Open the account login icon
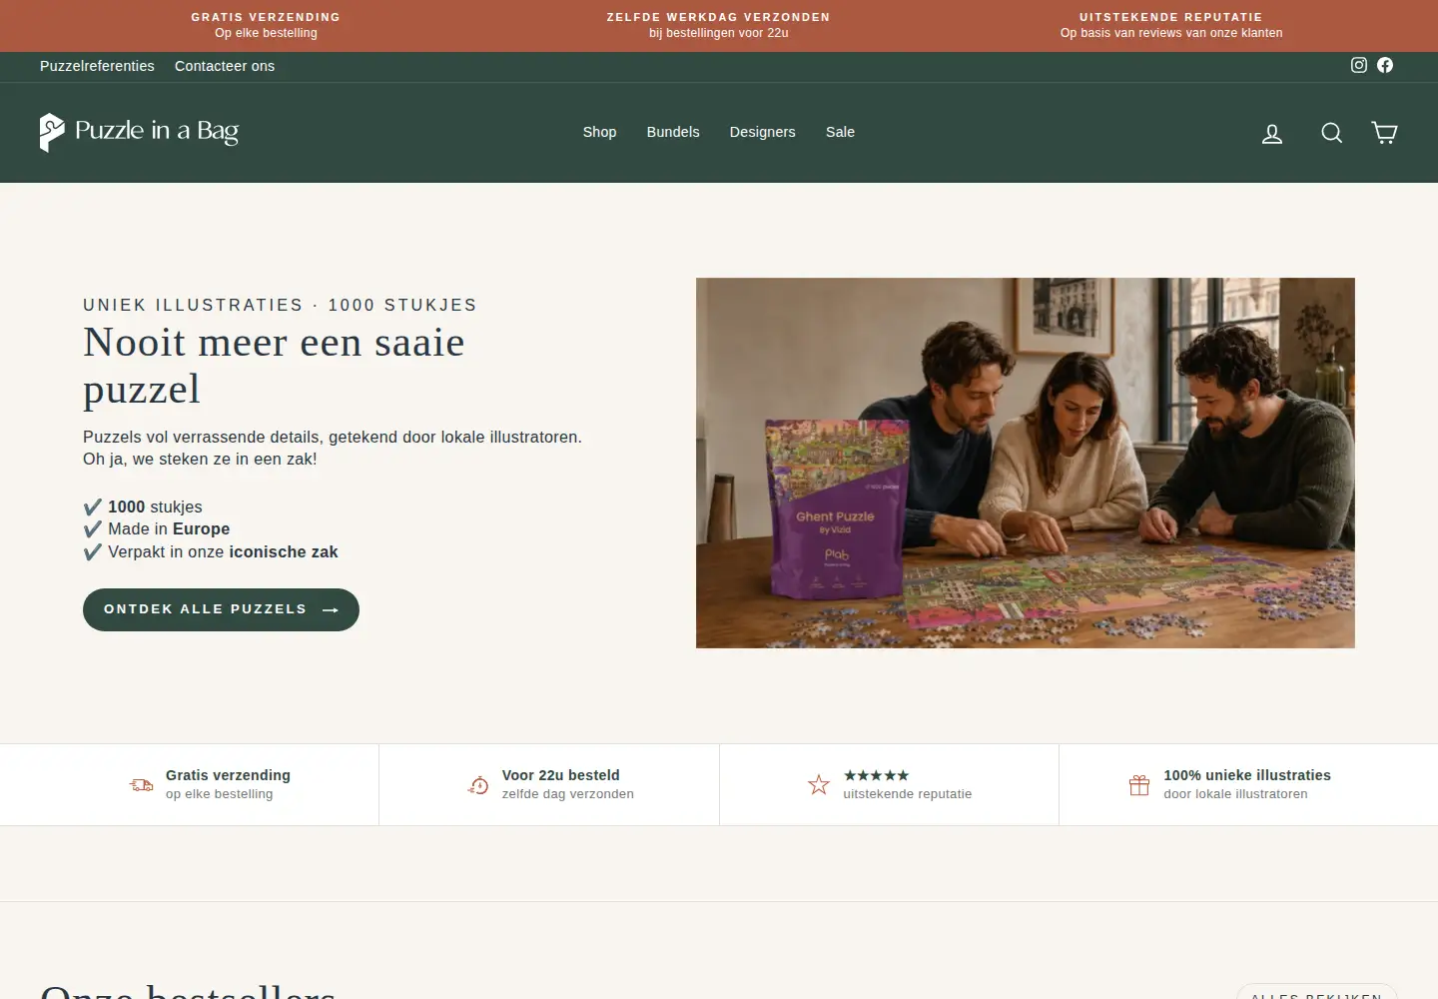Screen dimensions: 1438x999 point(1272,133)
